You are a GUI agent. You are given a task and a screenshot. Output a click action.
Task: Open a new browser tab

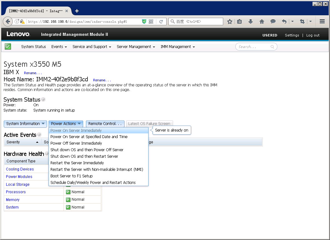click(x=77, y=11)
